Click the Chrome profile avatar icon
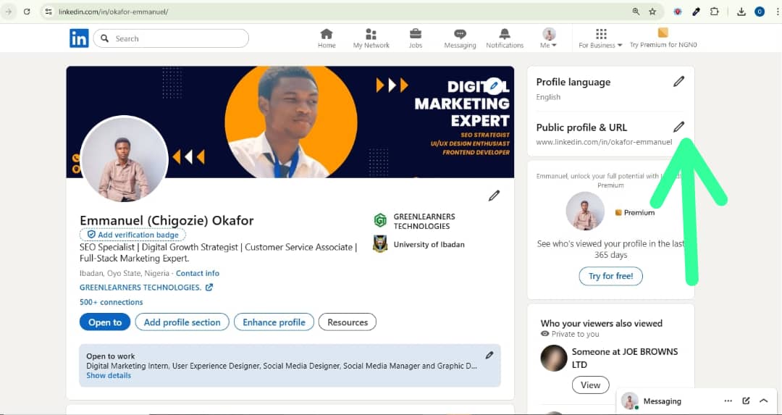This screenshot has height=415, width=782. (x=760, y=12)
